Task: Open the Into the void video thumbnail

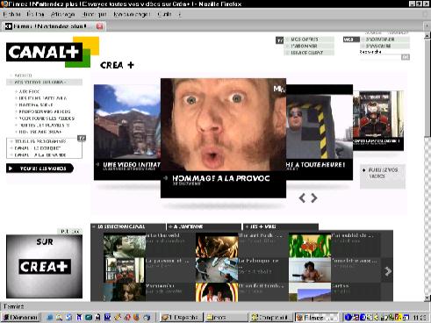Action: click(125, 246)
